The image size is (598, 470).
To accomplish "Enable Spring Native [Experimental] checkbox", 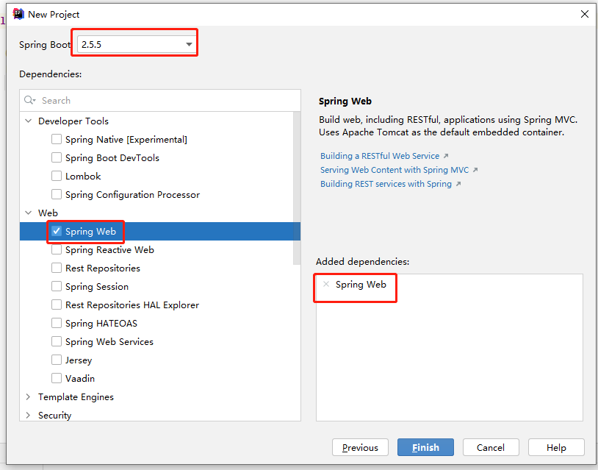I will pos(57,139).
